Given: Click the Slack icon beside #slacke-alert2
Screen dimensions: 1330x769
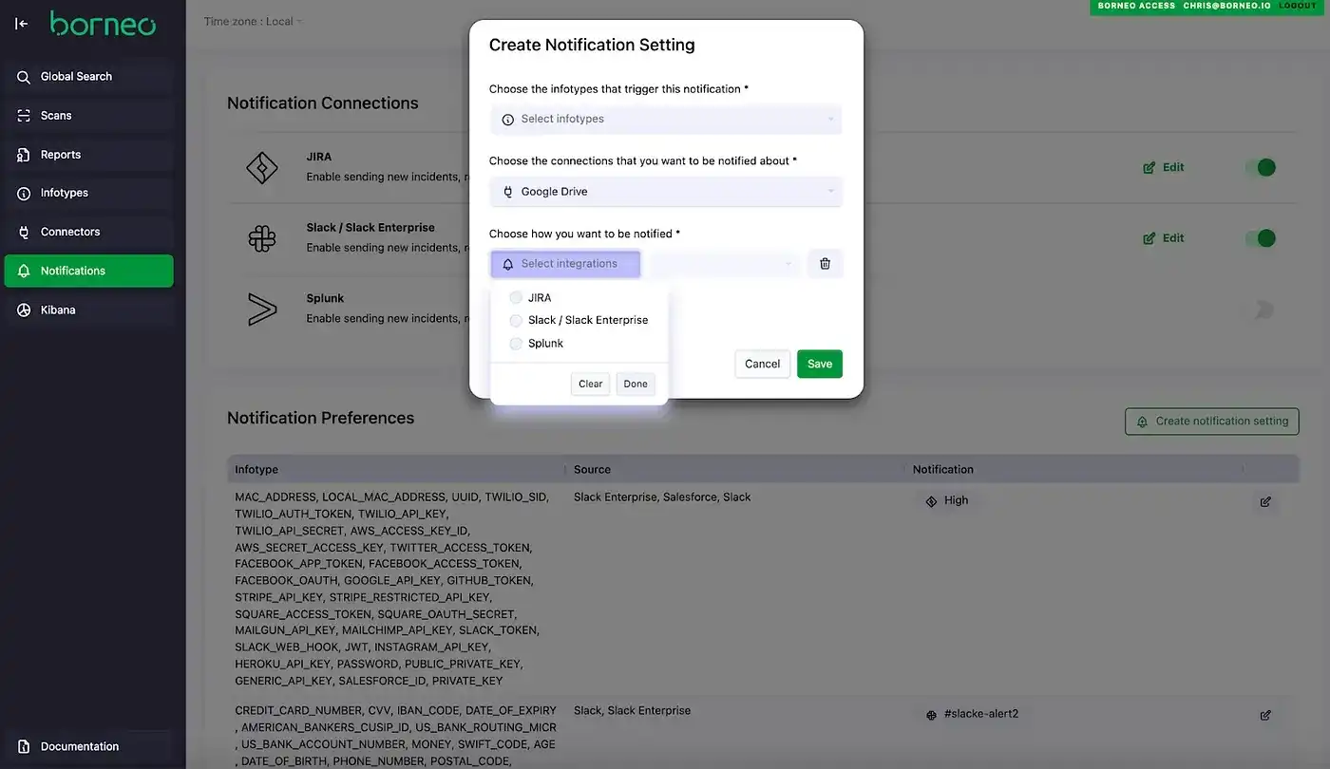Looking at the screenshot, I should pyautogui.click(x=931, y=715).
